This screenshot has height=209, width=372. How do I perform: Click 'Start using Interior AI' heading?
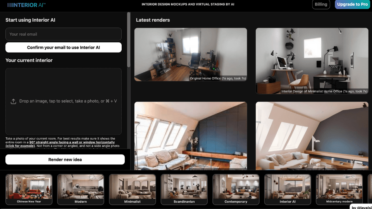30,20
